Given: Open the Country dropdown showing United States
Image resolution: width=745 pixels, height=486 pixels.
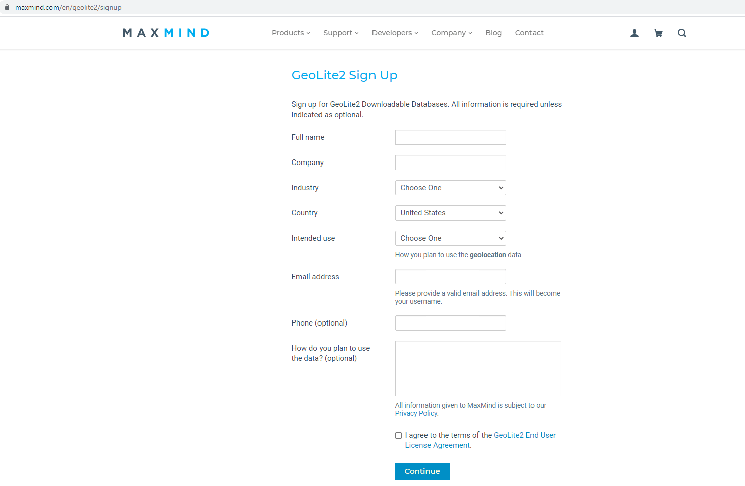Looking at the screenshot, I should point(450,212).
